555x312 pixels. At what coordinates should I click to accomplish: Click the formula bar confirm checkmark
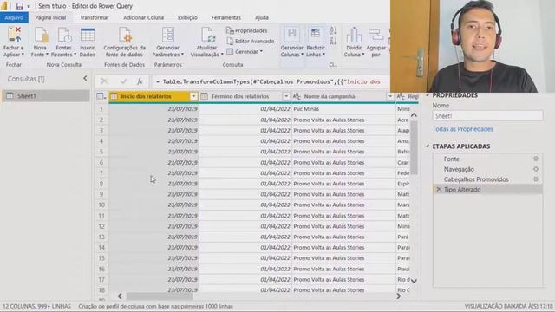[123, 81]
